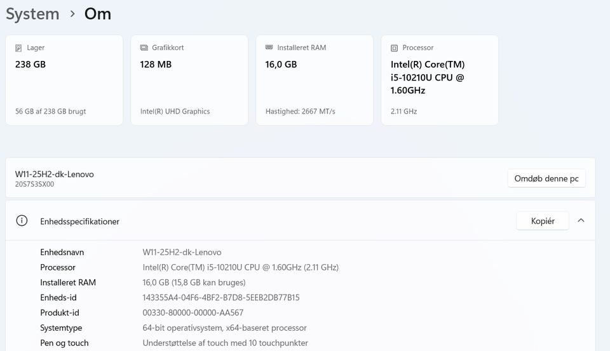Image resolution: width=610 pixels, height=351 pixels.
Task: Click the Hastighed: 2667 MT/s text
Action: coord(300,111)
